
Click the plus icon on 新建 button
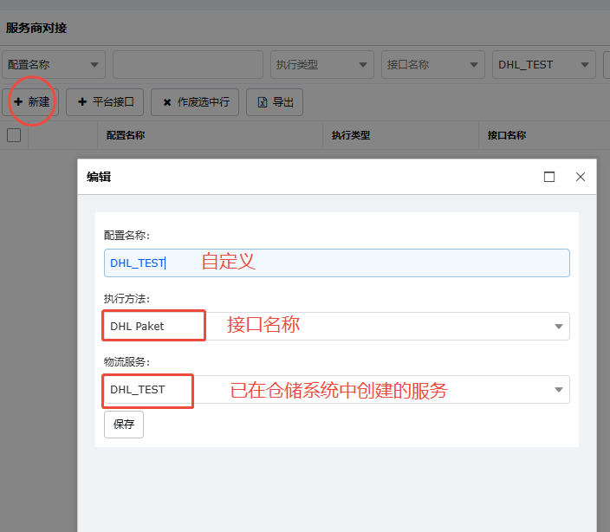18,102
